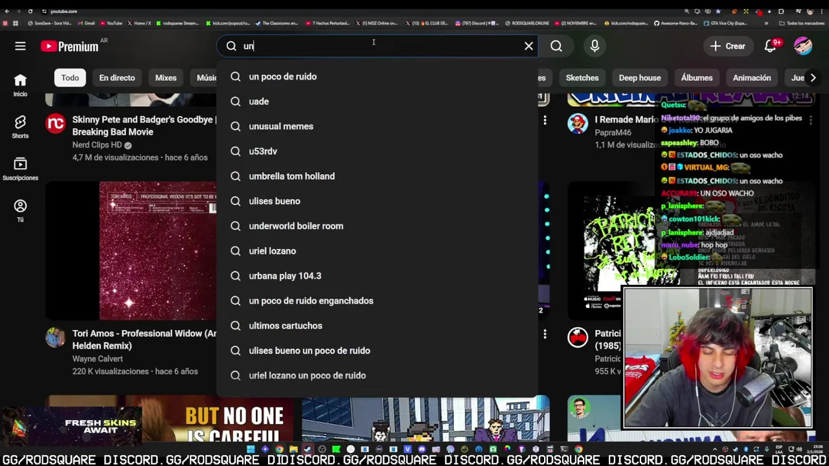Open Nerd Clips HD channel avatar

pos(56,123)
